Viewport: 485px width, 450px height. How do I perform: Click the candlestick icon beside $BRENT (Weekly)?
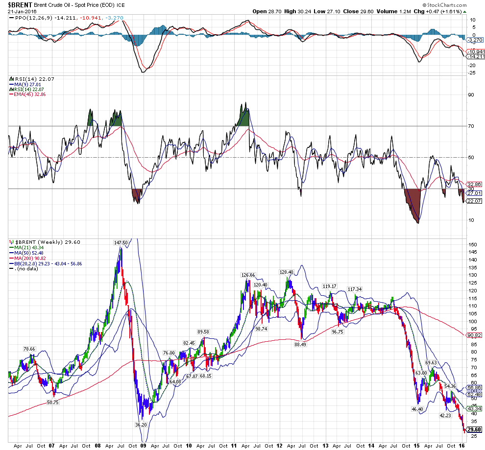pos(11,242)
